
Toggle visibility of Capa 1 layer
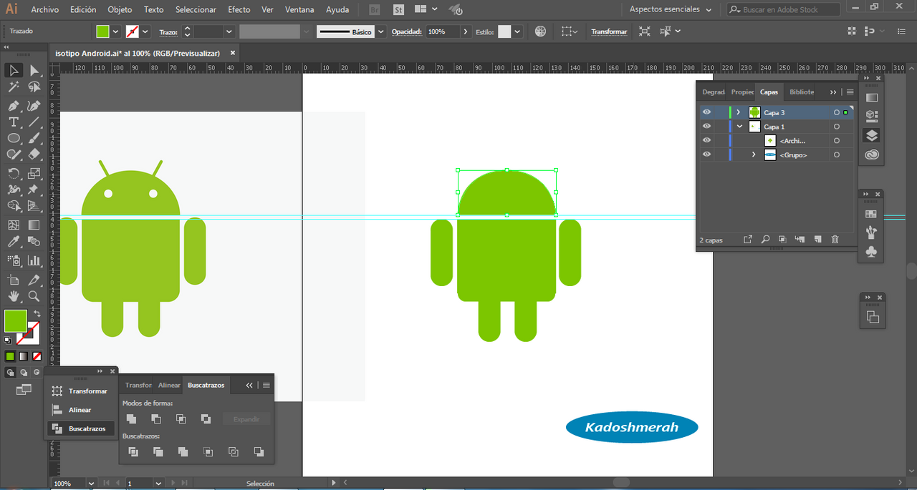point(707,127)
